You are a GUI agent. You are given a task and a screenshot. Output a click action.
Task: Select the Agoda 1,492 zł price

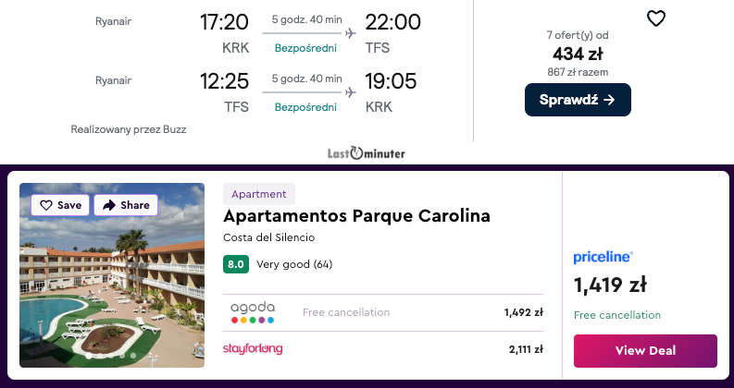(523, 312)
